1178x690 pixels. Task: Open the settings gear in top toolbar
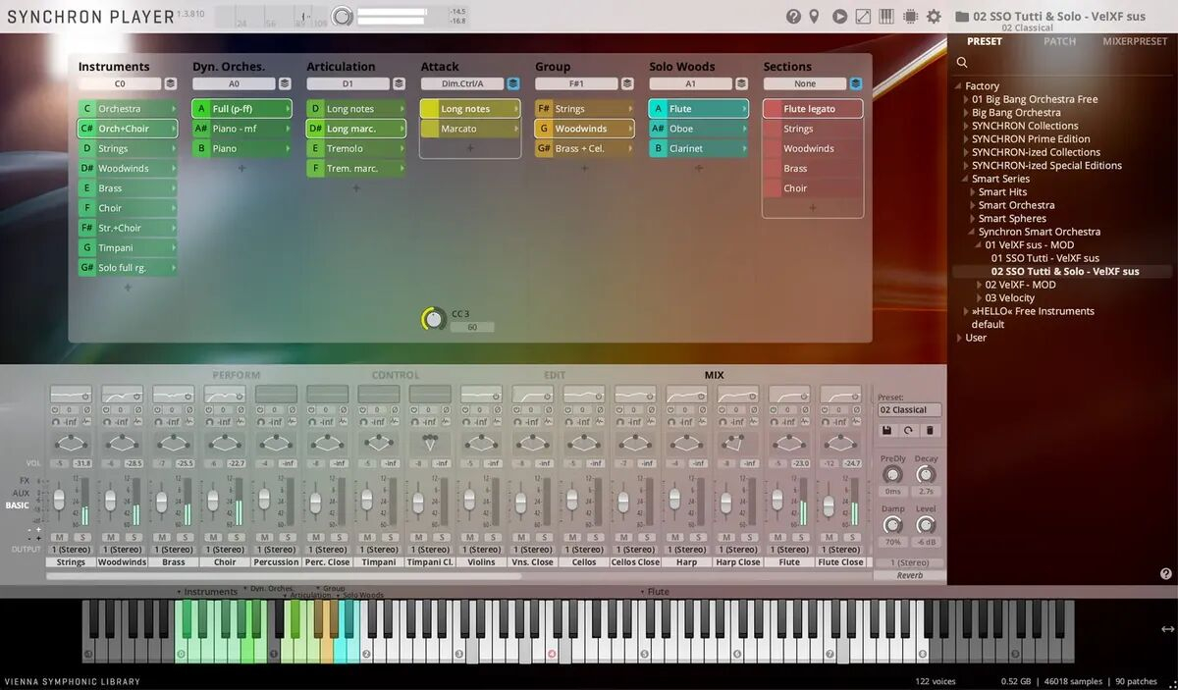[x=934, y=17]
